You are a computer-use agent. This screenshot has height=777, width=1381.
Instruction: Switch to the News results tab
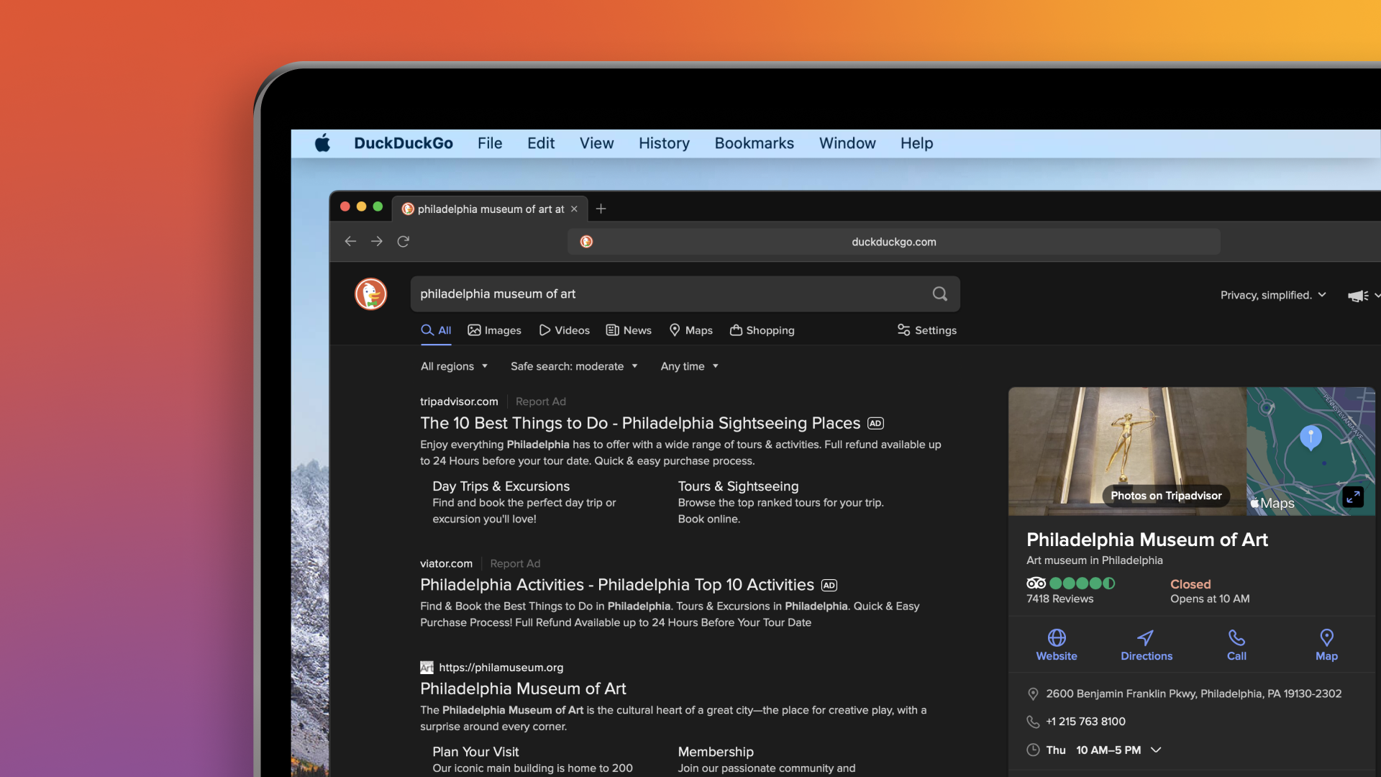[628, 330]
